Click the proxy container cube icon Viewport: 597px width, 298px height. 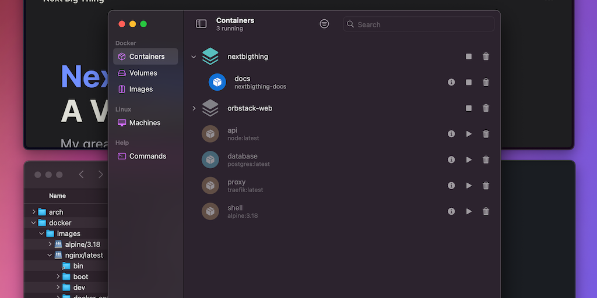(x=210, y=186)
